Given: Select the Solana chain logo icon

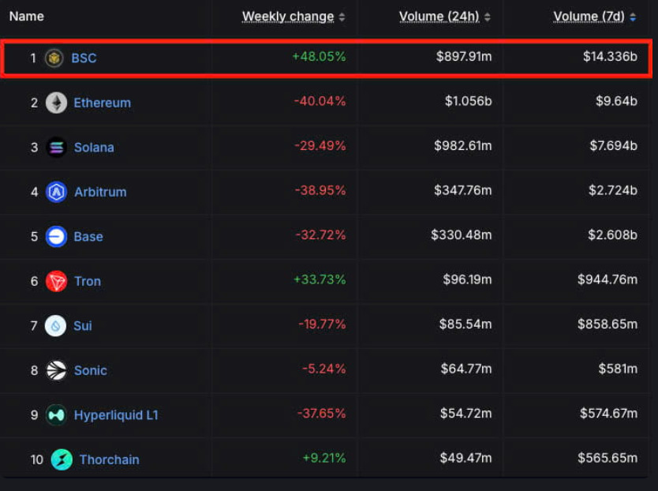Looking at the screenshot, I should tap(56, 147).
